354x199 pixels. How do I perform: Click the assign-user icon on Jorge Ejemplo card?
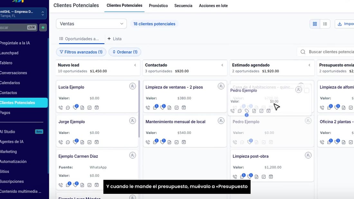click(133, 121)
